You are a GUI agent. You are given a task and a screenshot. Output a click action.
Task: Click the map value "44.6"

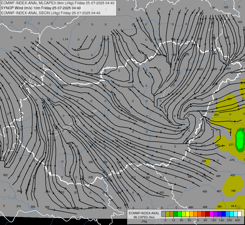[x=233, y=206]
